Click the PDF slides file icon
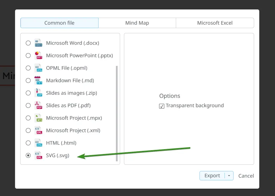This screenshot has width=275, height=196. click(x=38, y=105)
